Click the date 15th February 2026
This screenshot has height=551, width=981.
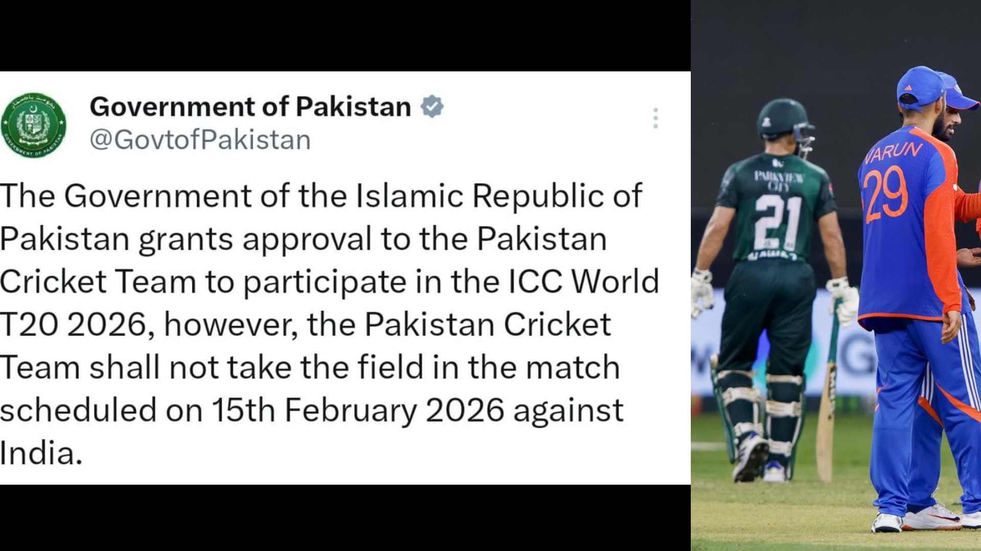pyautogui.click(x=358, y=410)
